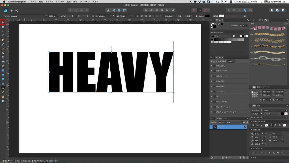Switch to the スタイル tab
The height and width of the screenshot is (163, 289).
pyautogui.click(x=226, y=119)
